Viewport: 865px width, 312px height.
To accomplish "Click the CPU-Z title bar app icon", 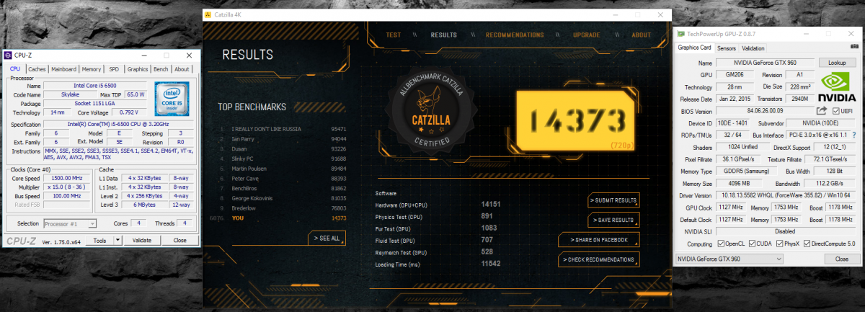I will (8, 55).
